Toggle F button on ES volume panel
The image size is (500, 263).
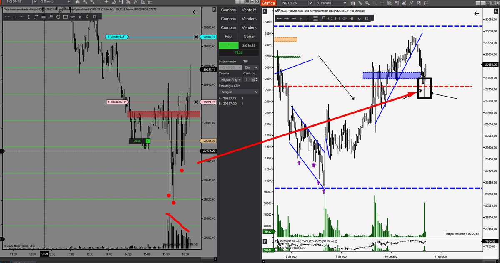pyautogui.click(x=265, y=241)
